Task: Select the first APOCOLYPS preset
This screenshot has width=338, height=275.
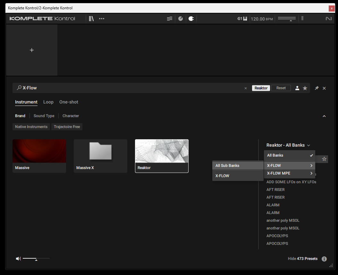Action: [x=277, y=236]
